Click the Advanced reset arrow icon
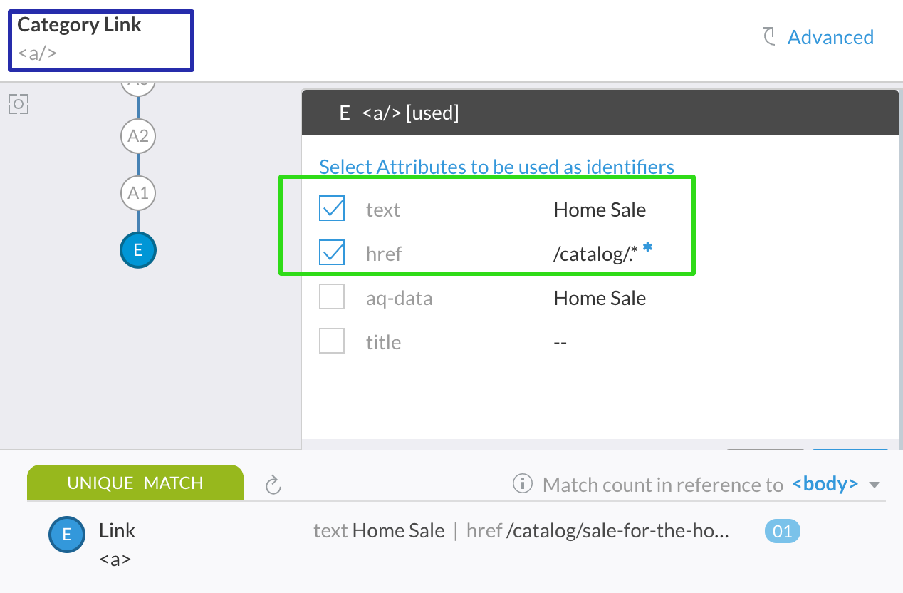Screen dimensions: 903x593 pyautogui.click(x=769, y=37)
